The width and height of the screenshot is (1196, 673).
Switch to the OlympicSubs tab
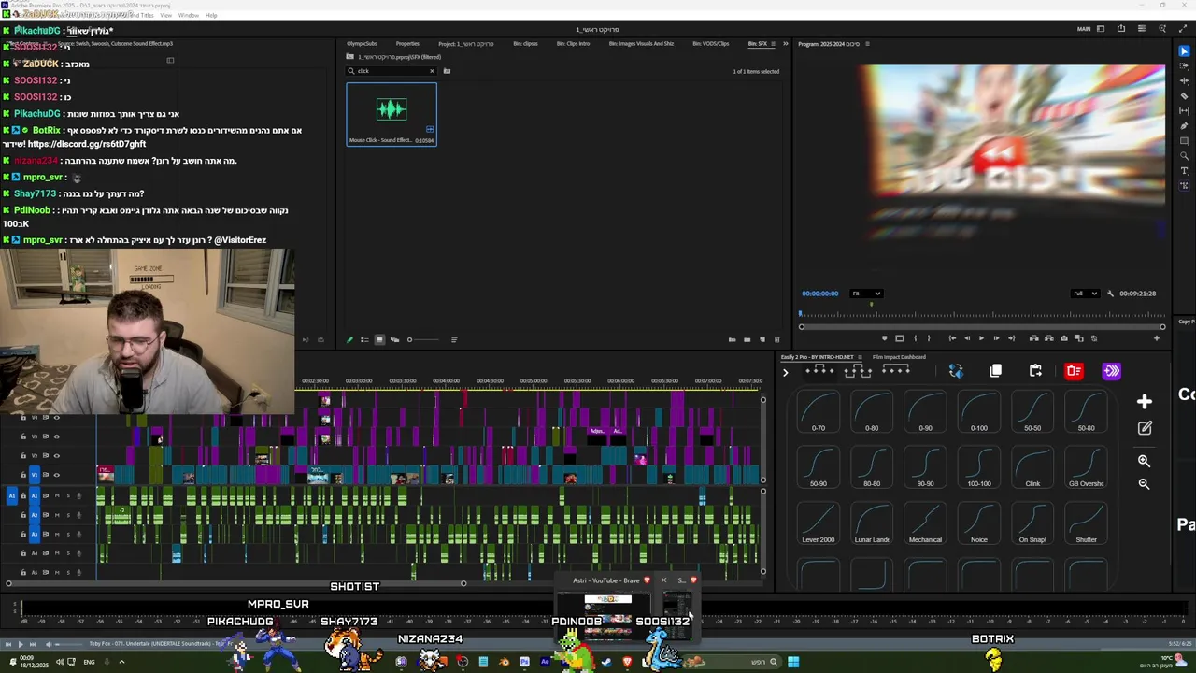[362, 44]
